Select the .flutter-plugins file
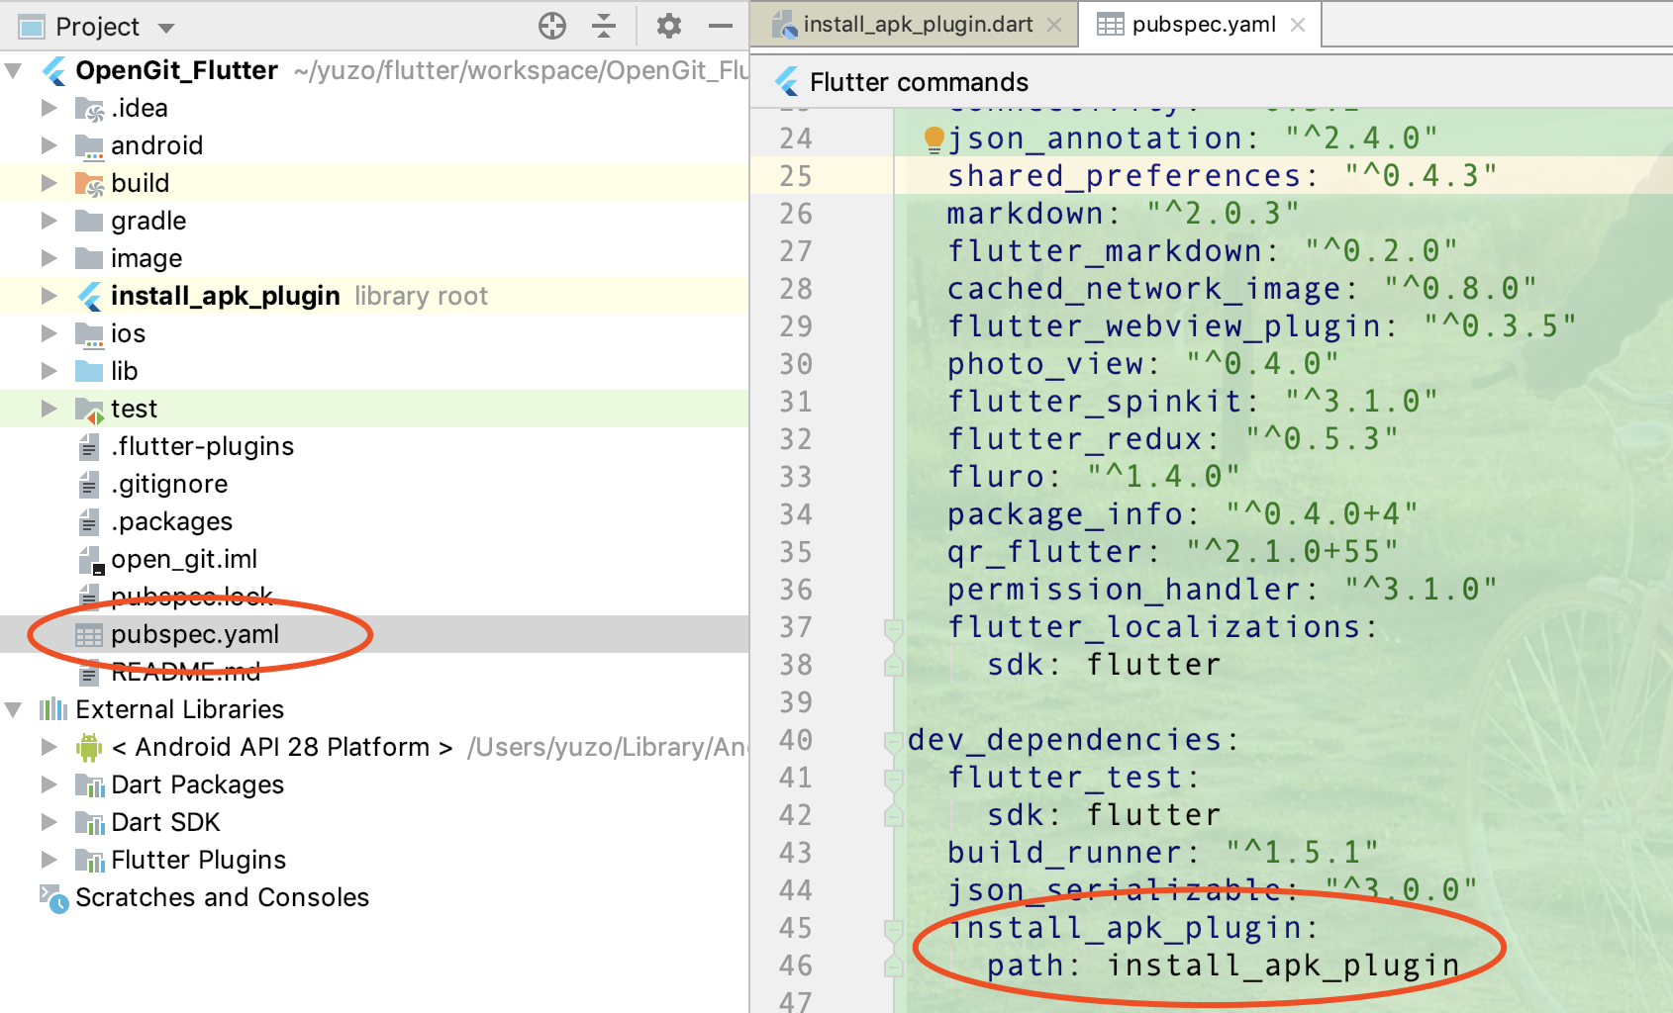The width and height of the screenshot is (1673, 1013). [202, 446]
